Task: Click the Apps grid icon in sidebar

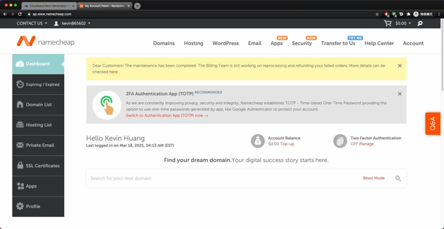Action: (20, 186)
